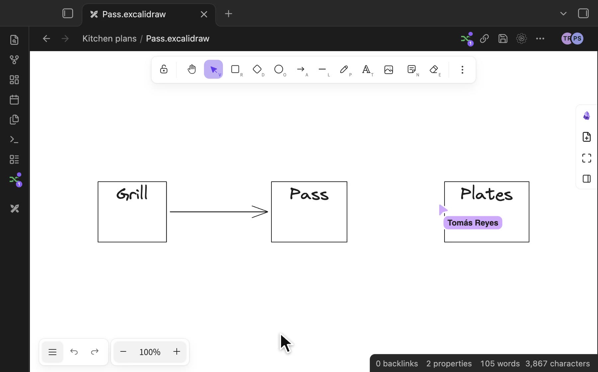The height and width of the screenshot is (372, 598).
Task: Zoom in with the plus button
Action: point(177,352)
